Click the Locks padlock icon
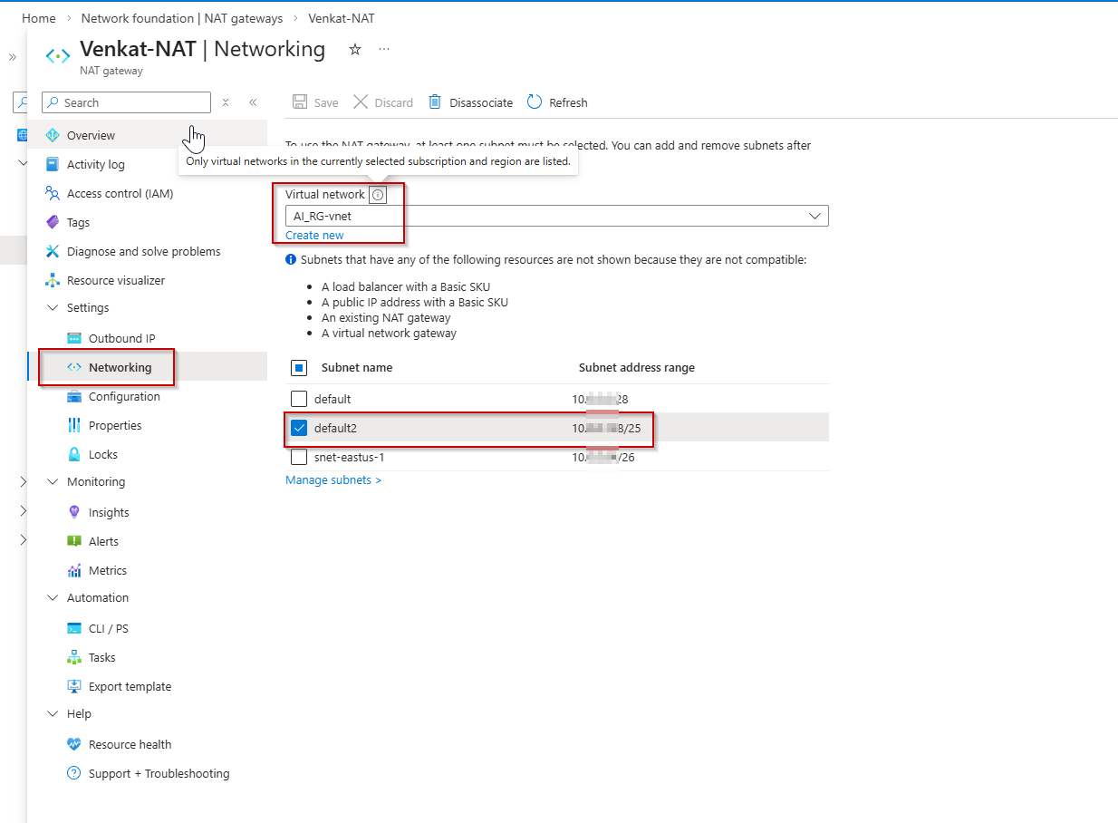Screen dimensions: 1118x823 coord(73,454)
